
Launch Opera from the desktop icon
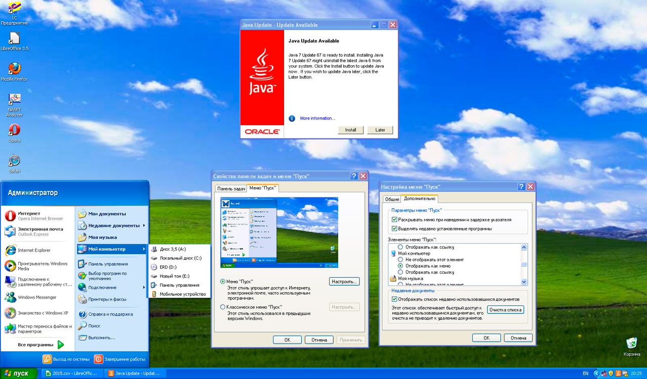click(x=14, y=133)
